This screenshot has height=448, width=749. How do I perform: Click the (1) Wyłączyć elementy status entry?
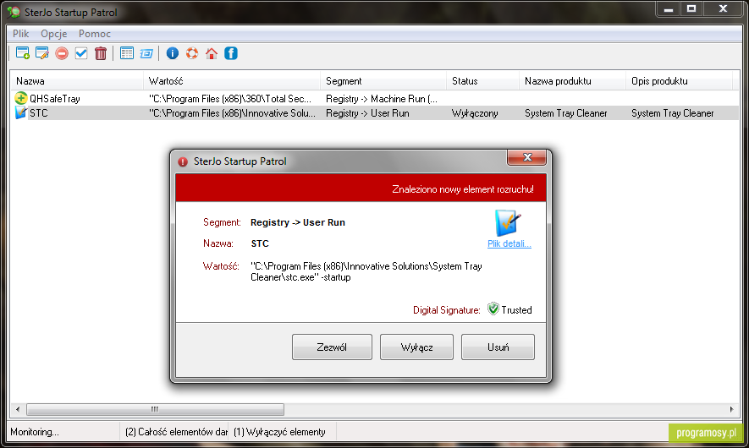(279, 432)
